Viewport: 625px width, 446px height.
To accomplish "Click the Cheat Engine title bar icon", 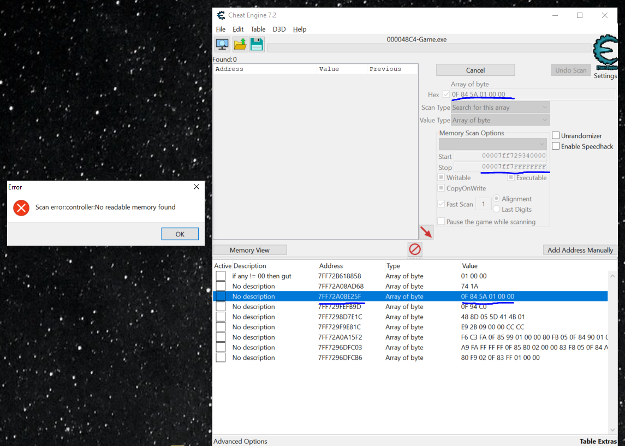I will 221,15.
